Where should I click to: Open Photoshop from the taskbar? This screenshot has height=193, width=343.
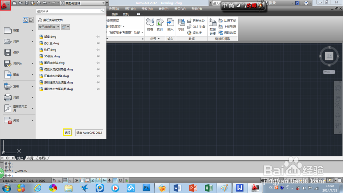pyautogui.click(x=146, y=188)
